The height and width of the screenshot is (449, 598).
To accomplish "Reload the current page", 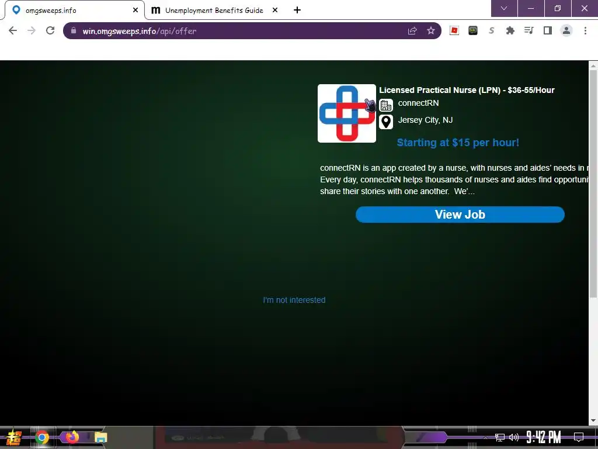I will [x=50, y=30].
